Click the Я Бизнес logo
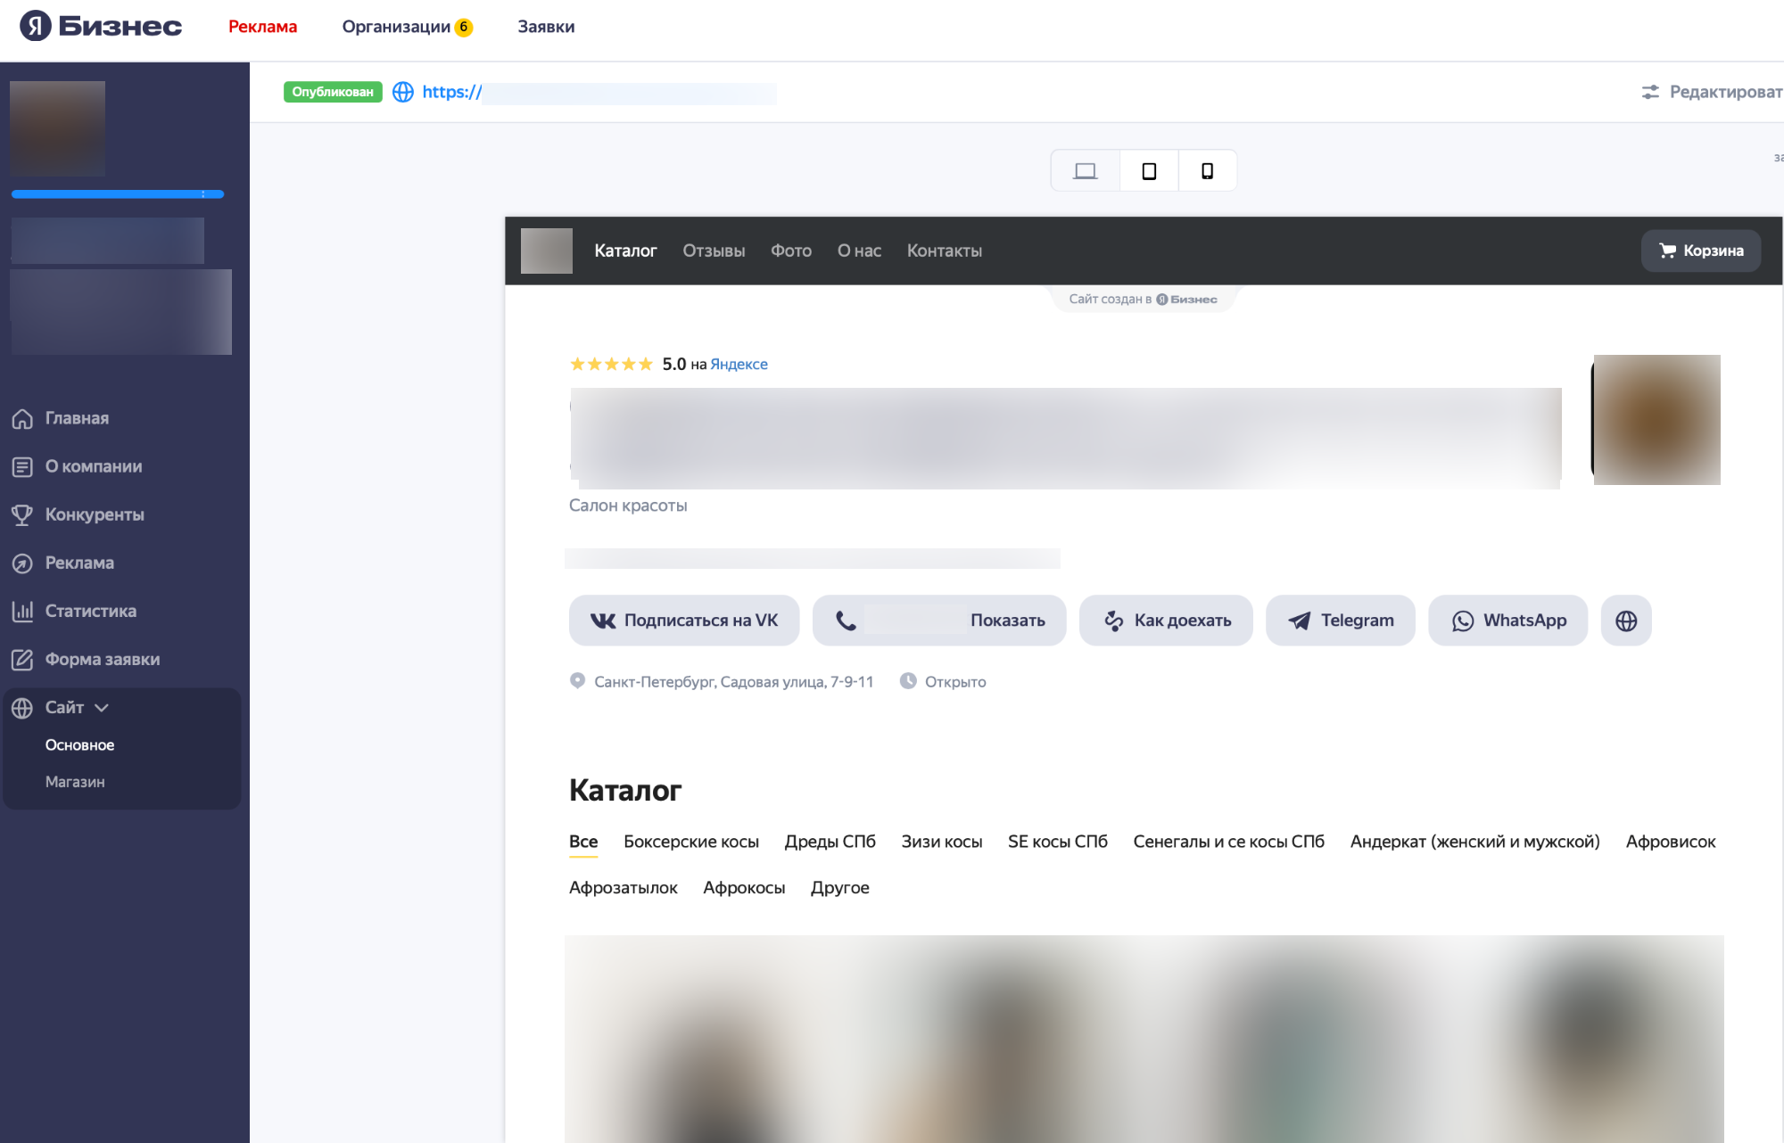 (98, 26)
